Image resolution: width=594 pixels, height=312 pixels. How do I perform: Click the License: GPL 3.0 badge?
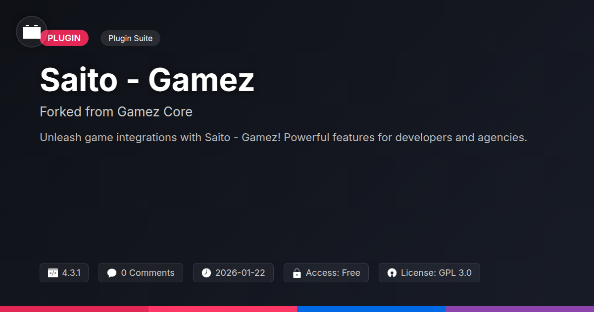429,273
